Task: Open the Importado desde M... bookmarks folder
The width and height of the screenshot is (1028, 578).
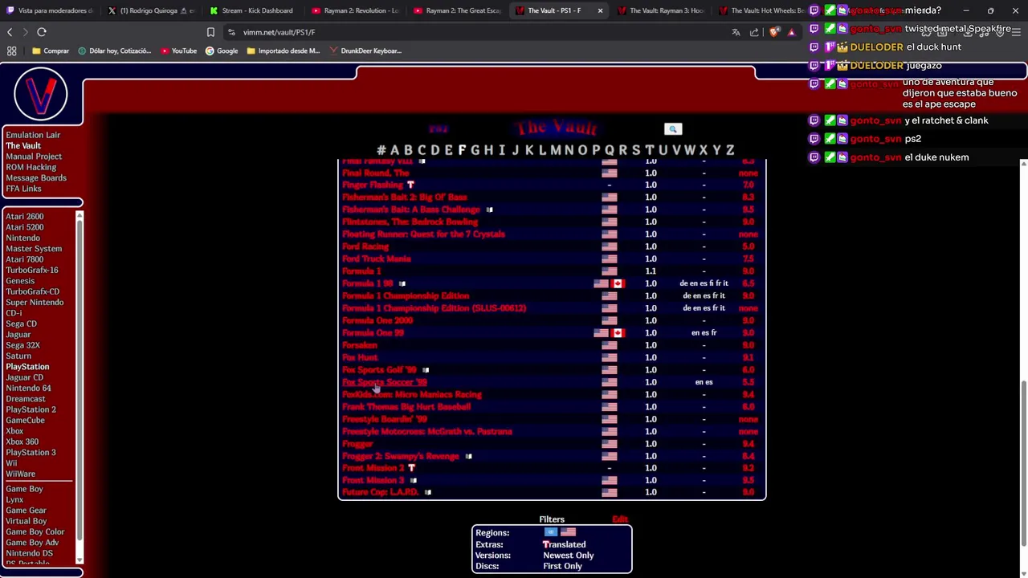Action: (x=284, y=51)
